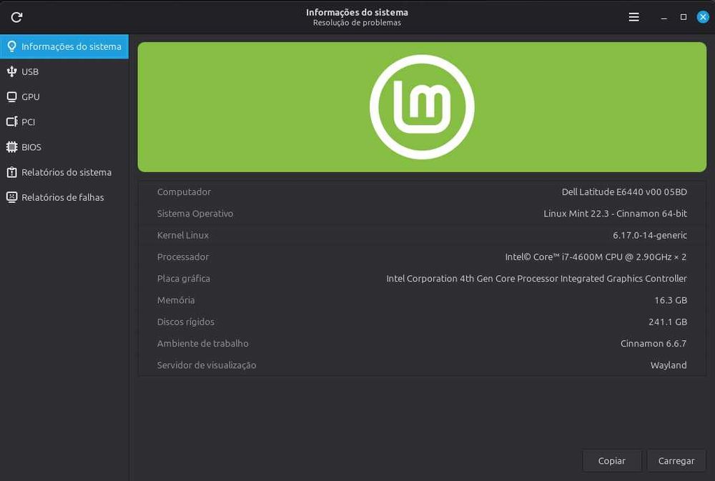Click the GPU monitor icon in sidebar
Image resolution: width=715 pixels, height=481 pixels.
coord(12,96)
